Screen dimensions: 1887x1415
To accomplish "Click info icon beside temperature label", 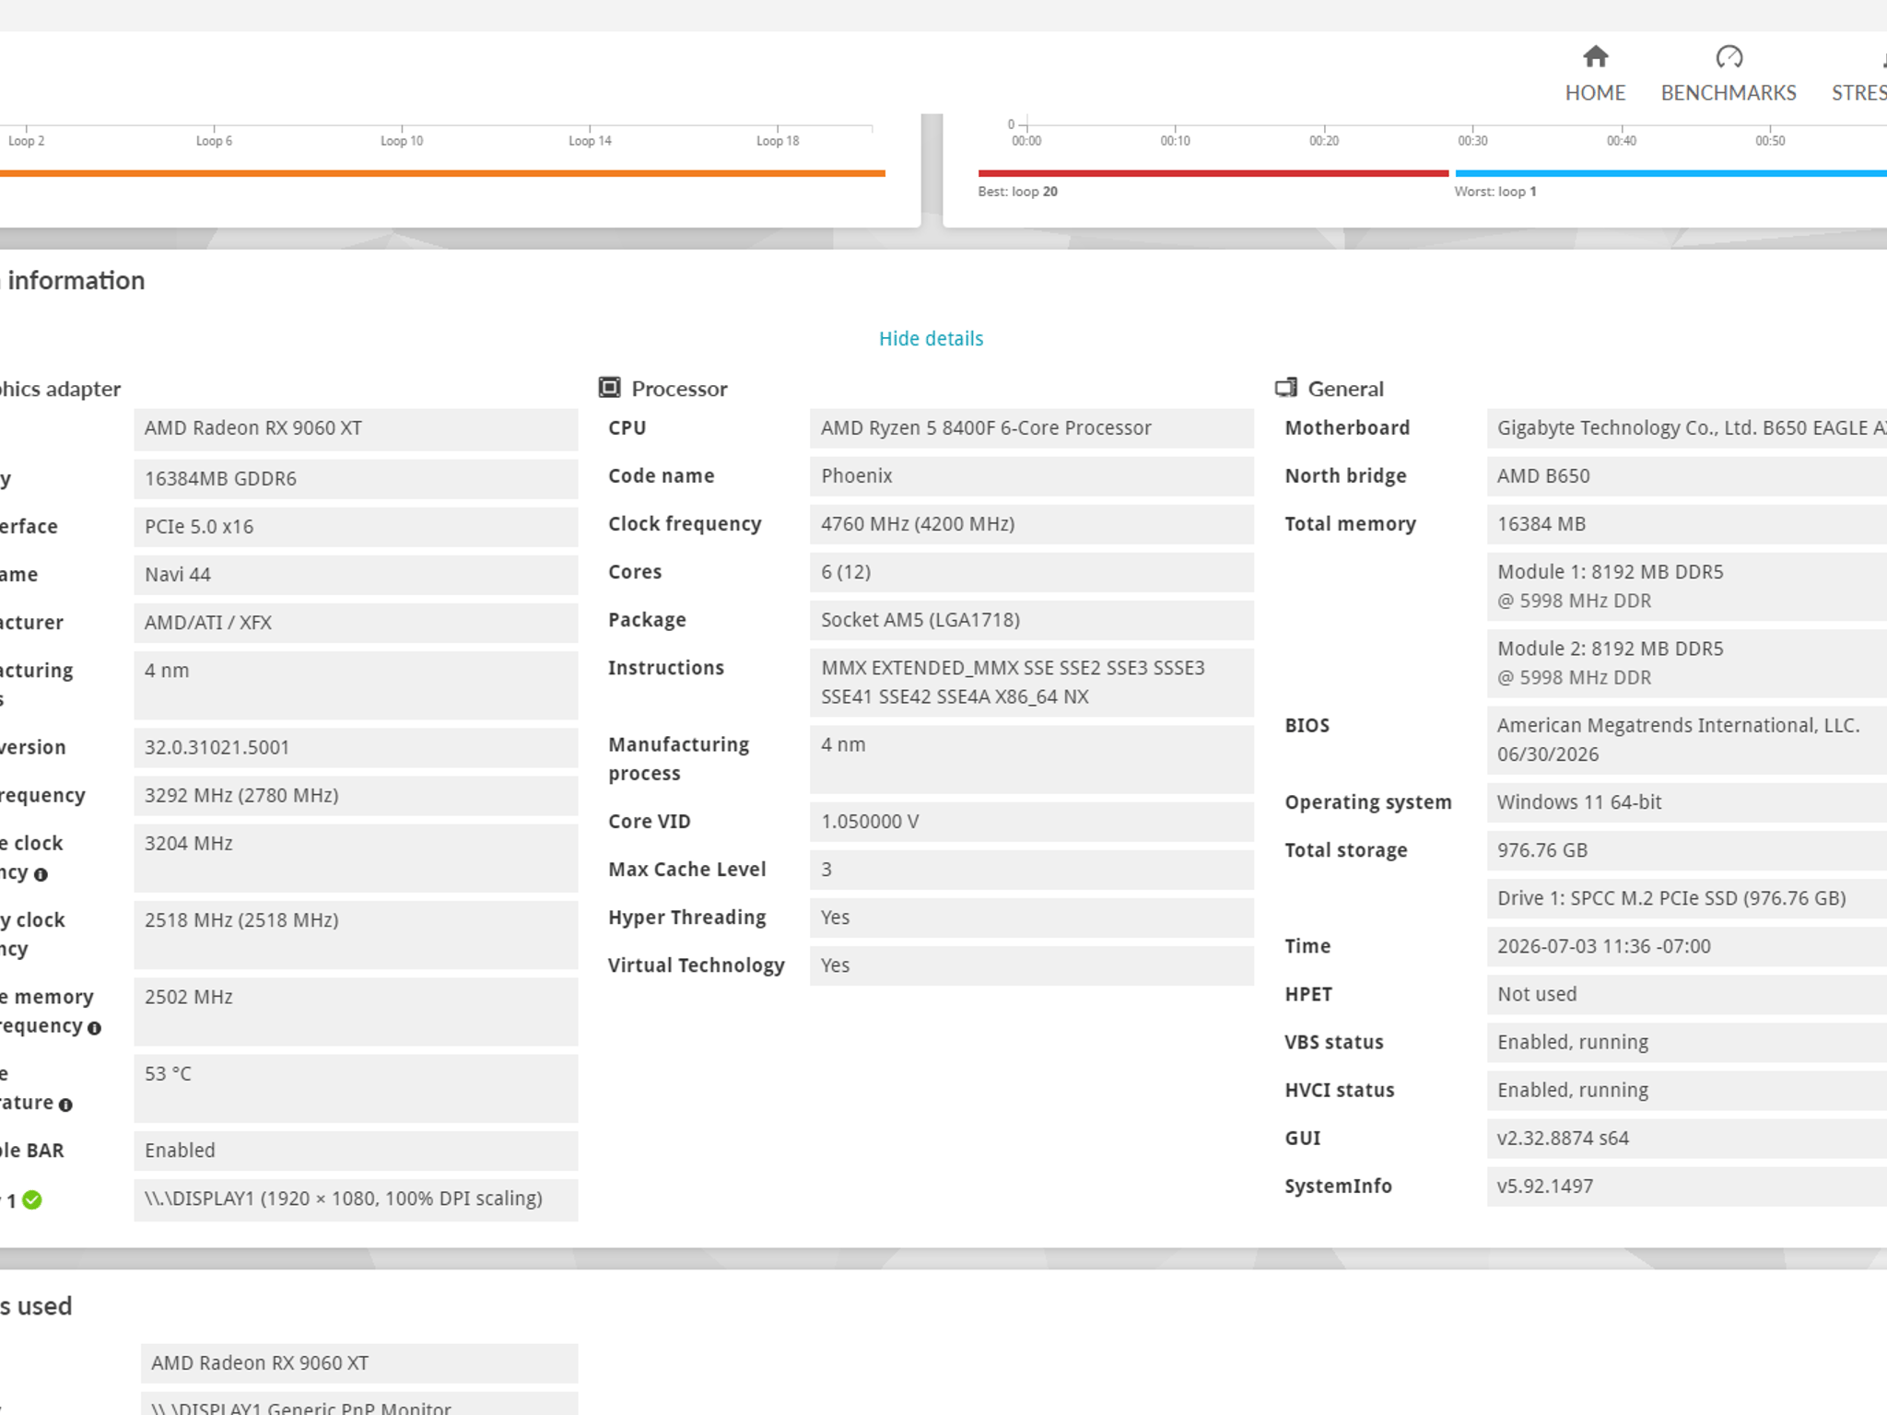I will coord(65,1105).
